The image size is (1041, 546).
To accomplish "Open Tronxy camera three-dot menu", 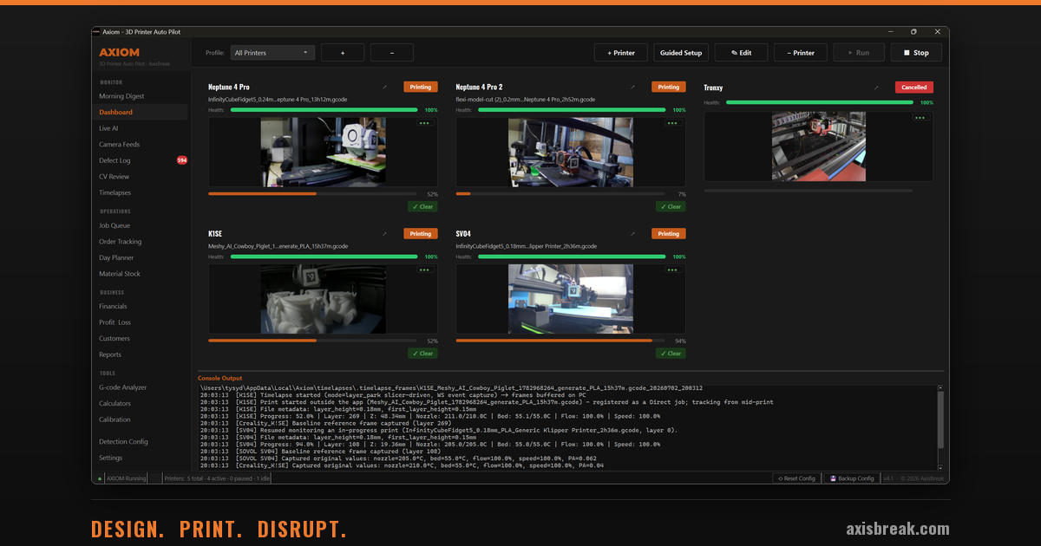I will click(920, 117).
